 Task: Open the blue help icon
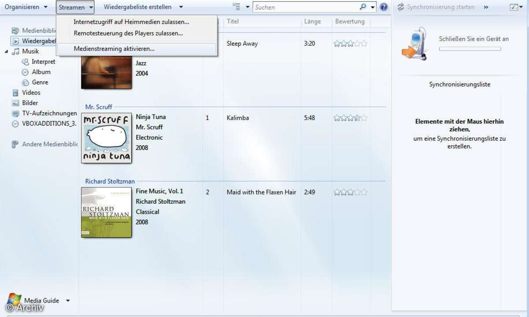pyautogui.click(x=384, y=7)
